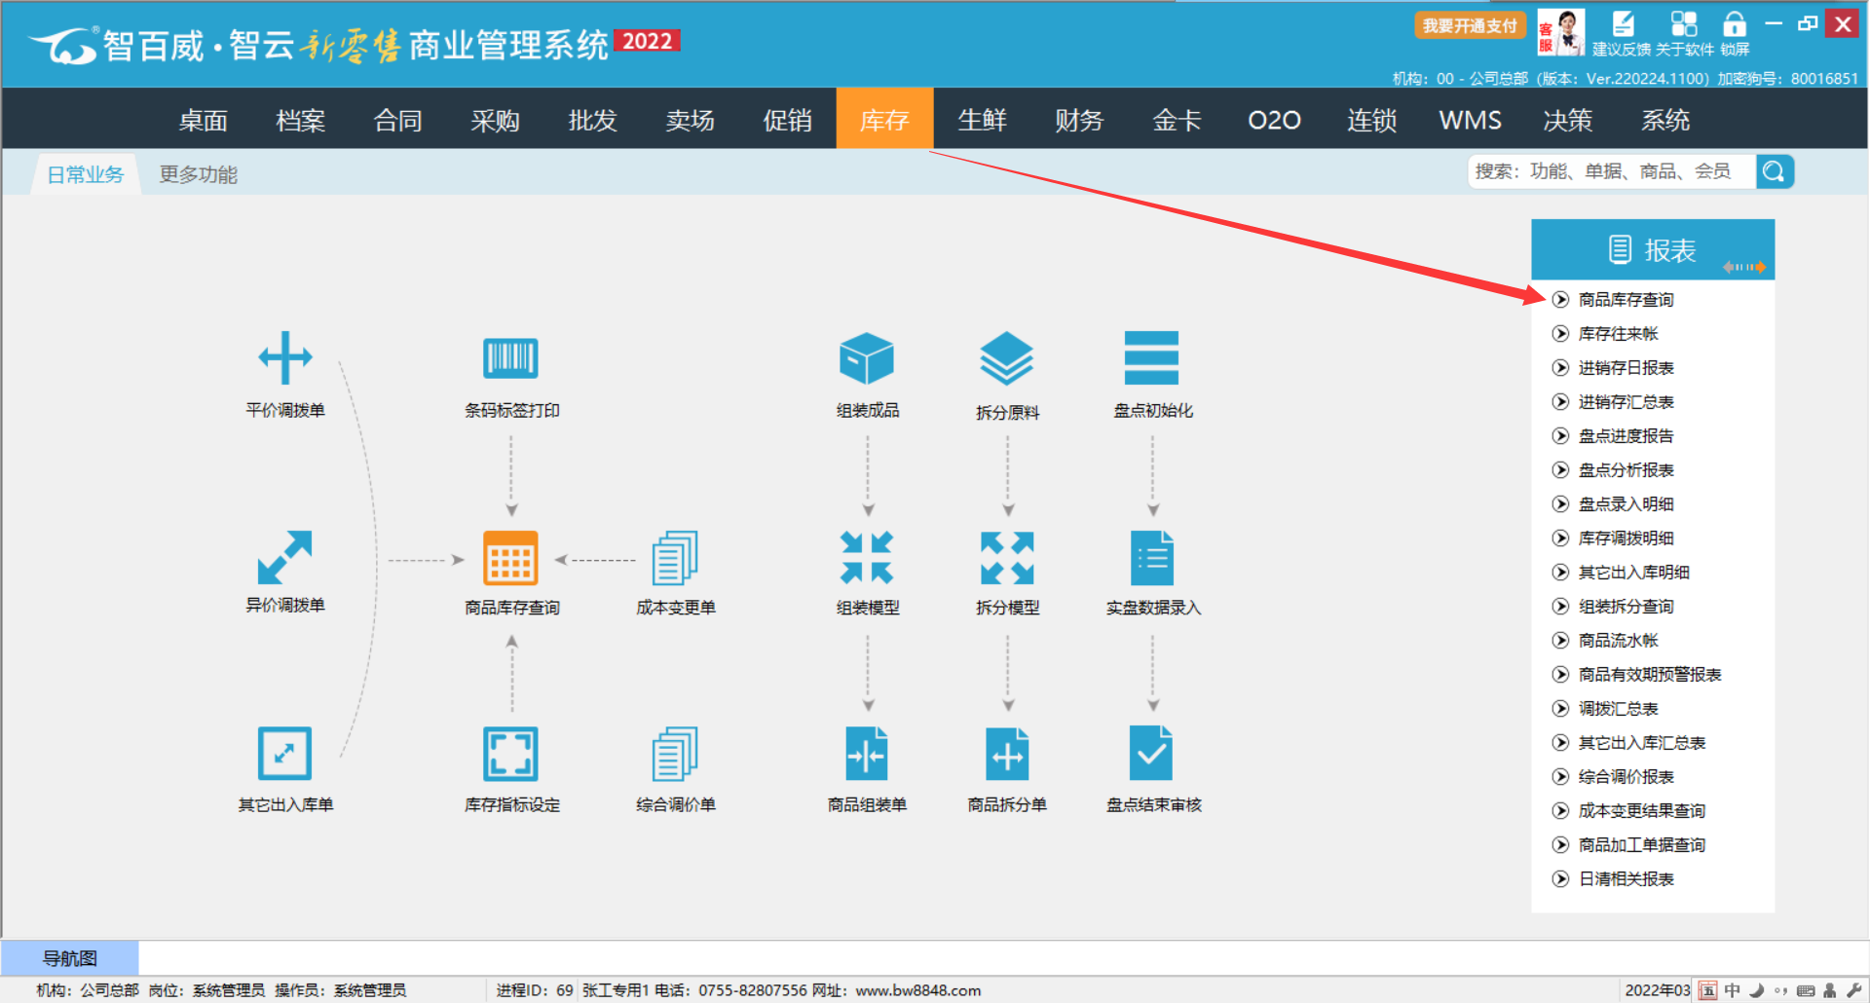Open the 异价调拨单 arrows icon
The width and height of the screenshot is (1870, 1003).
(x=284, y=558)
